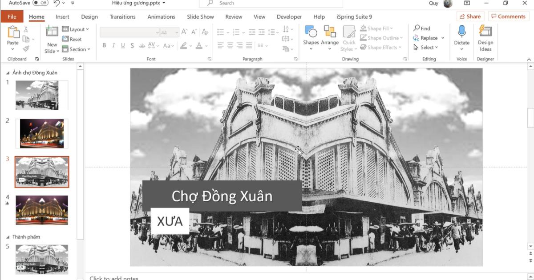Open the Comments panel
Viewport: 534px width, 280px height.
click(508, 16)
